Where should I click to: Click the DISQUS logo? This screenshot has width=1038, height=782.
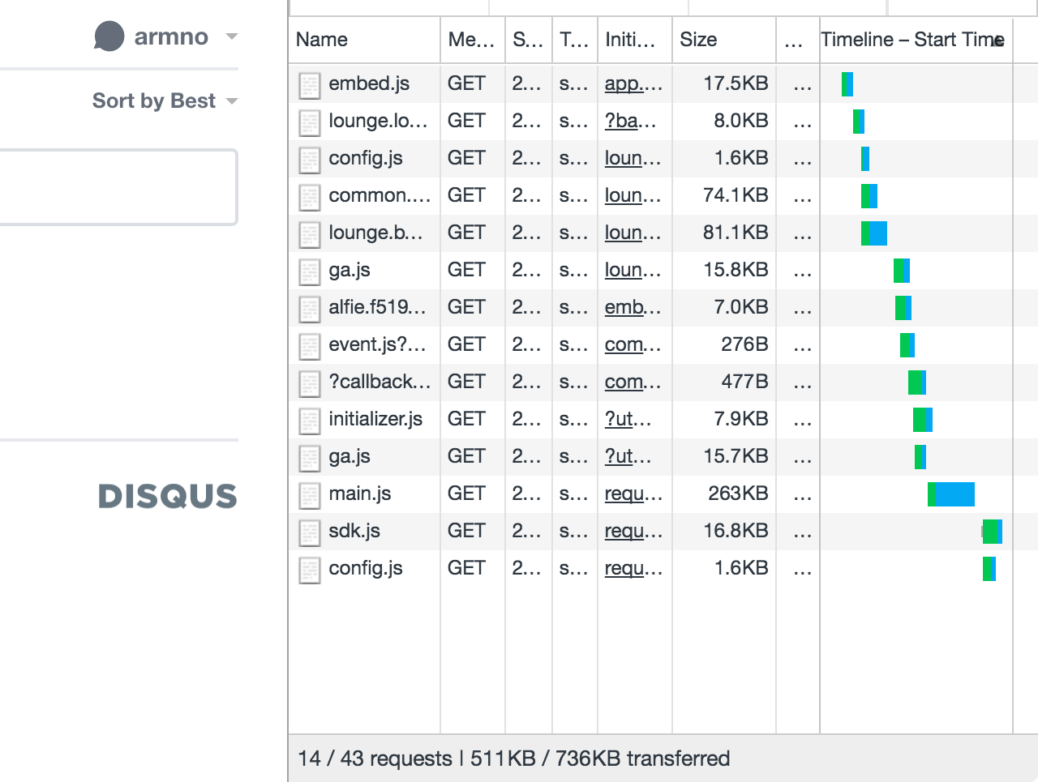168,496
